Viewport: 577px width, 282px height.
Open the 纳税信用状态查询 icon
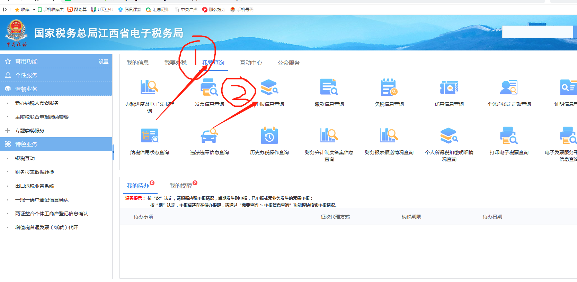[x=149, y=135]
